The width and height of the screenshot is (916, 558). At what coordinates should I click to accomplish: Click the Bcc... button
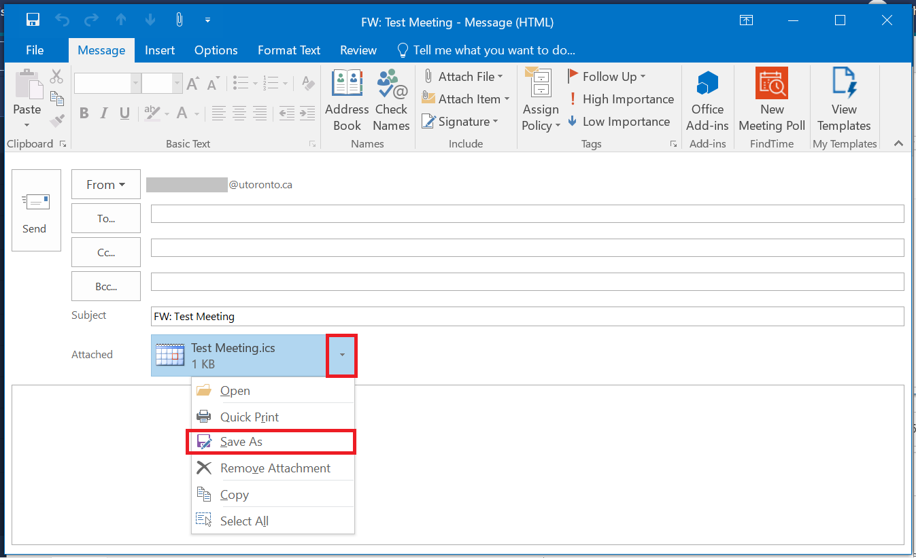pyautogui.click(x=106, y=286)
